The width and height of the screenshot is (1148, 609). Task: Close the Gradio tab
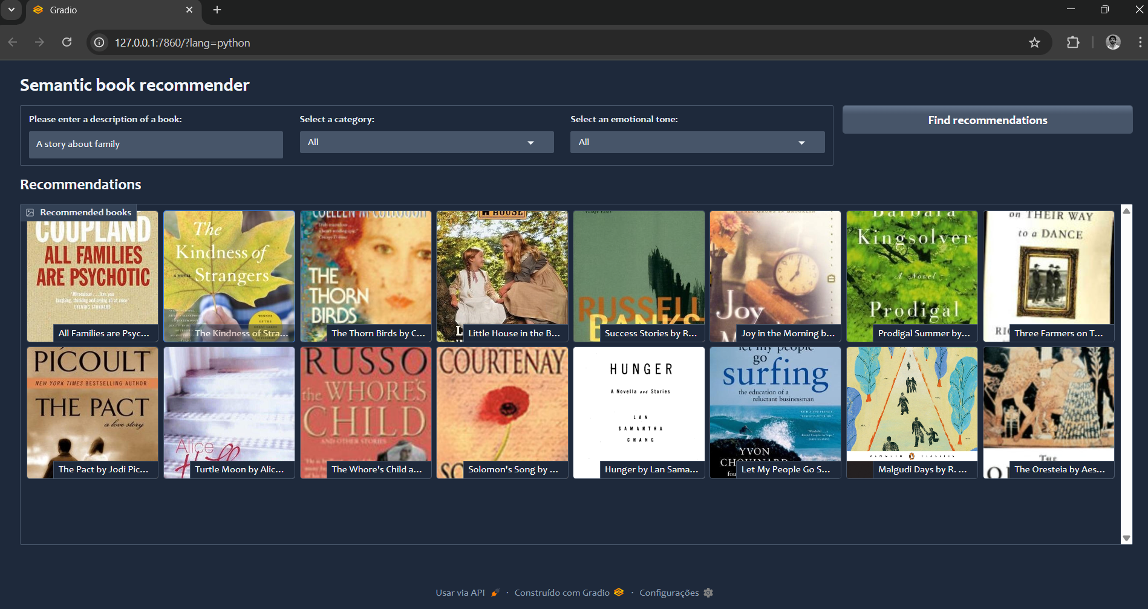pos(189,10)
